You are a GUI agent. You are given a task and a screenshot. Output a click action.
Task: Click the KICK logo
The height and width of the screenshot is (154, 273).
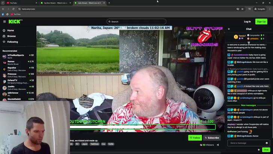click(x=15, y=21)
